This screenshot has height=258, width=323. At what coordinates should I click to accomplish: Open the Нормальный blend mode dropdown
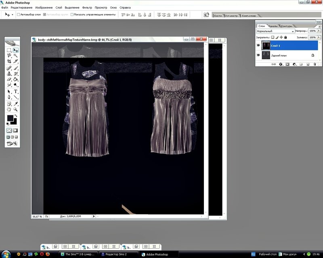[x=275, y=31]
